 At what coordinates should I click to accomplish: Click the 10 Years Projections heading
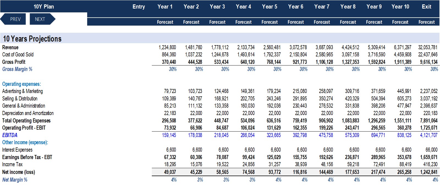tap(32, 39)
